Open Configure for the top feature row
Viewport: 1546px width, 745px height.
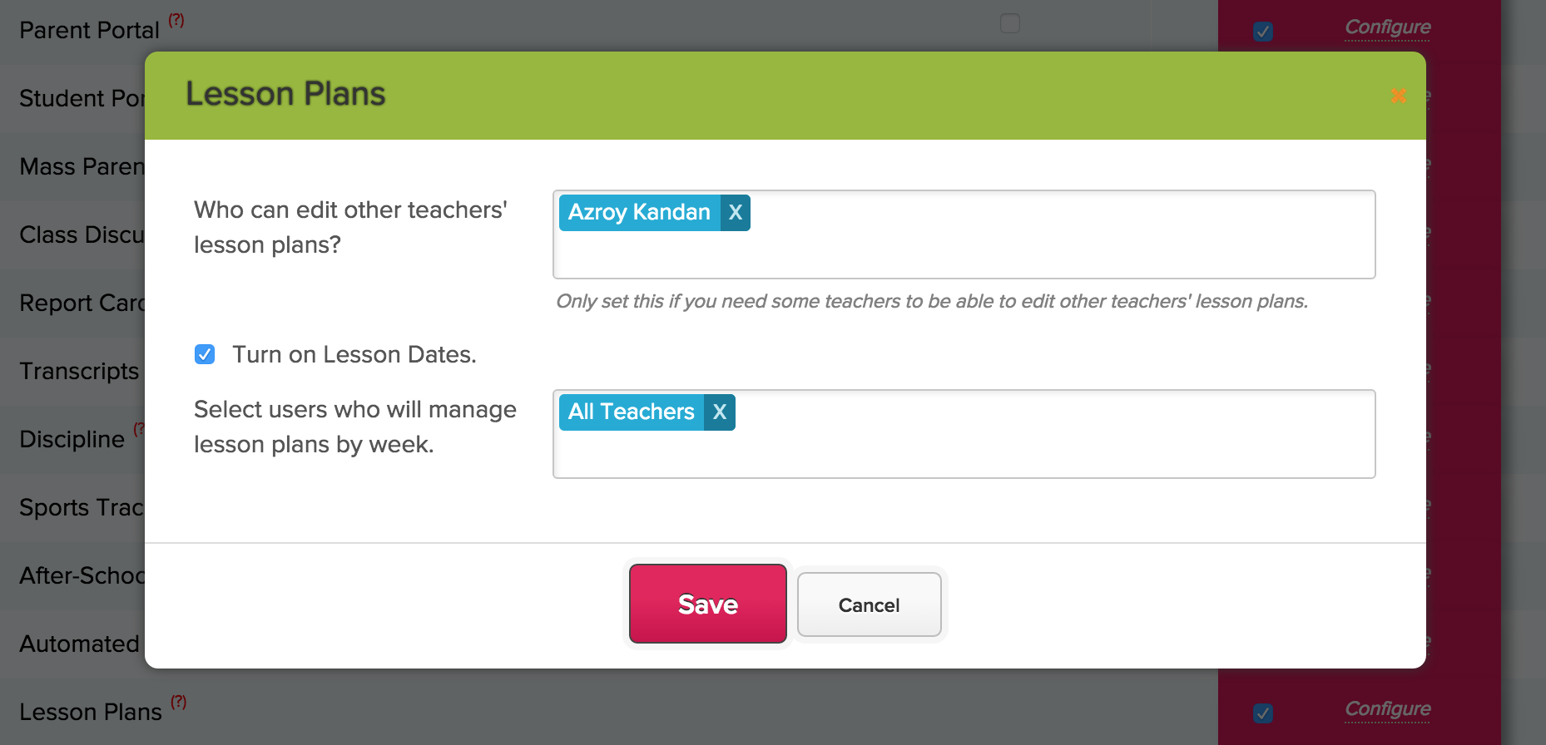[x=1387, y=27]
